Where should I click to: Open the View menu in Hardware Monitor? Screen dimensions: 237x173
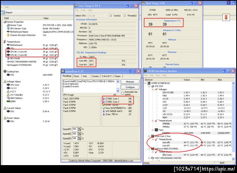158,75
